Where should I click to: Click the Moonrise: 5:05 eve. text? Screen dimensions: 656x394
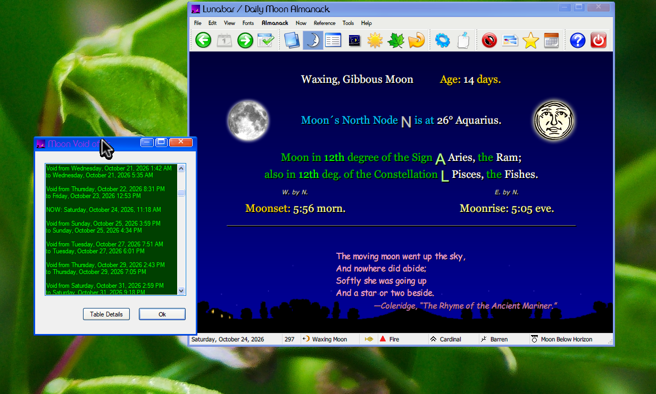pyautogui.click(x=506, y=209)
